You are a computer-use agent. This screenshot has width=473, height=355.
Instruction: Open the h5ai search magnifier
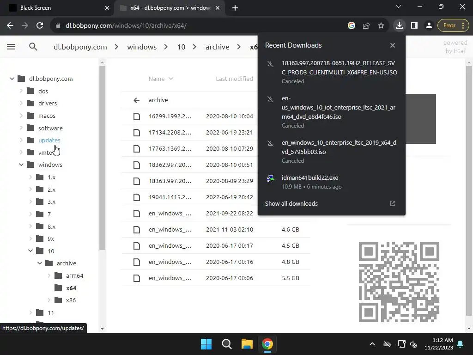point(33,47)
